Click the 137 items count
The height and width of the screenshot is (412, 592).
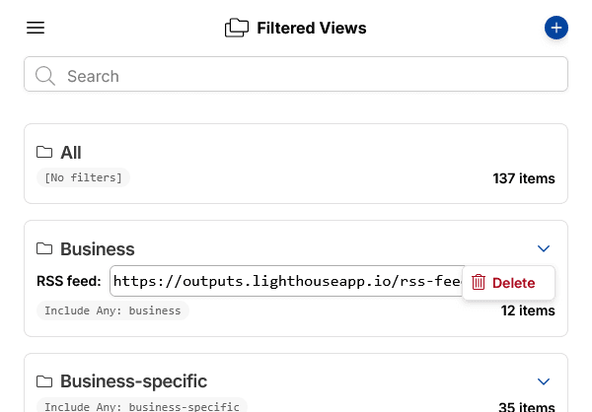point(524,178)
